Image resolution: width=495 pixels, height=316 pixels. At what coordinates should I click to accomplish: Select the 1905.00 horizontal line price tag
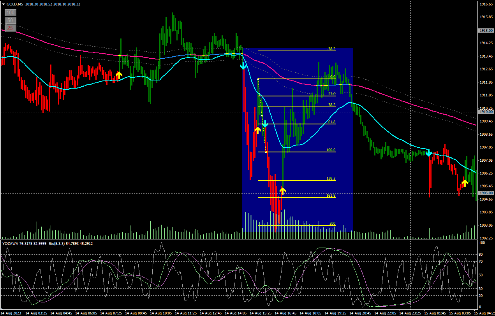[486, 193]
